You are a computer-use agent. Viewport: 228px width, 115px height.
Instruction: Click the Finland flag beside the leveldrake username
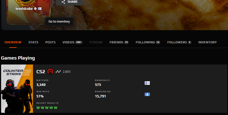coord(40,9)
